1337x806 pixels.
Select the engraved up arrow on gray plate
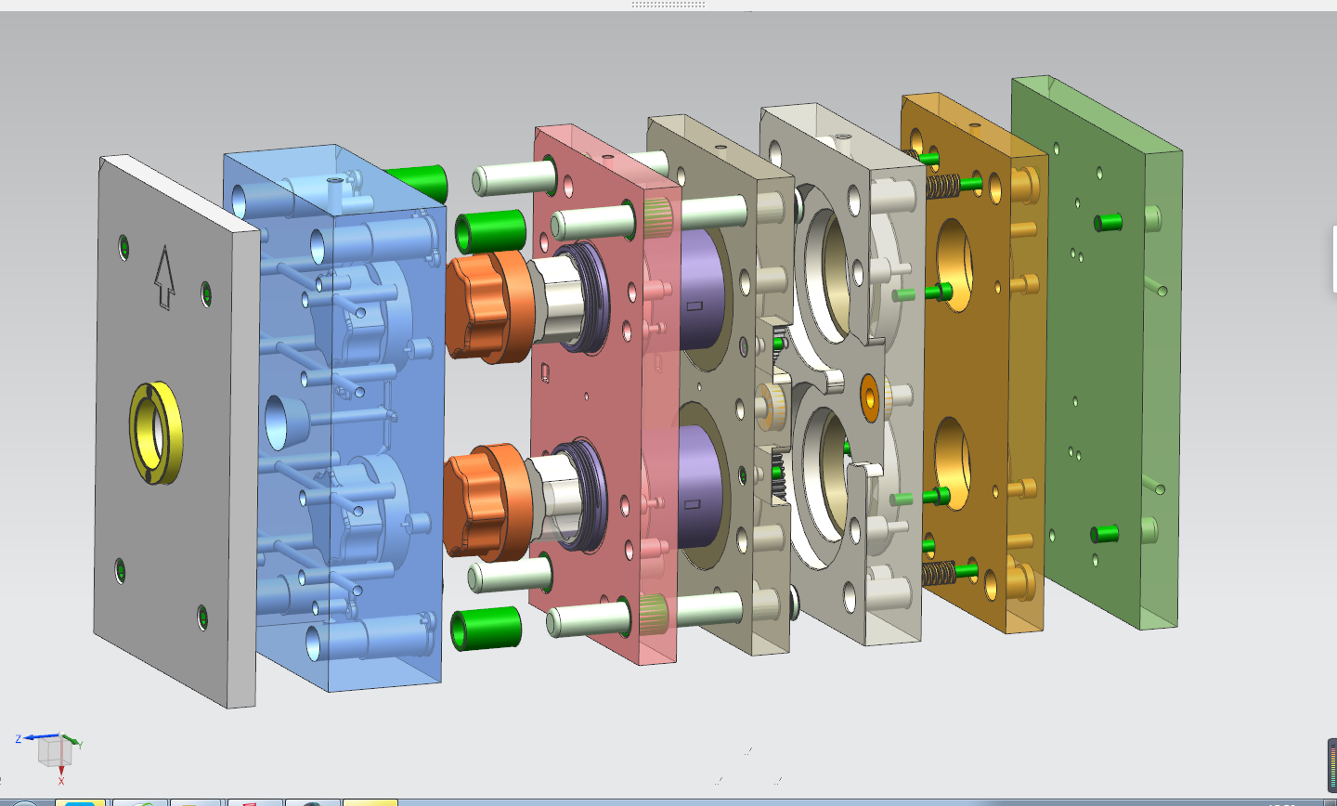click(164, 278)
